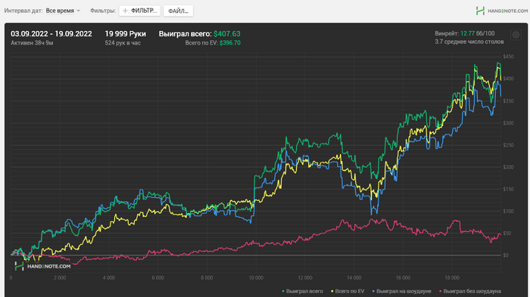Click the winrate value '12.77'

tap(467, 33)
